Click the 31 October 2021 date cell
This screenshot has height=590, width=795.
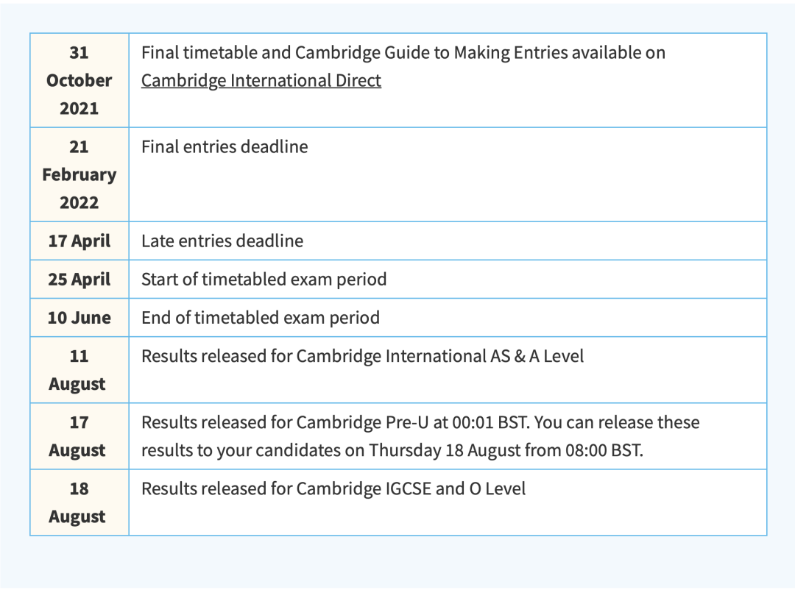[79, 80]
